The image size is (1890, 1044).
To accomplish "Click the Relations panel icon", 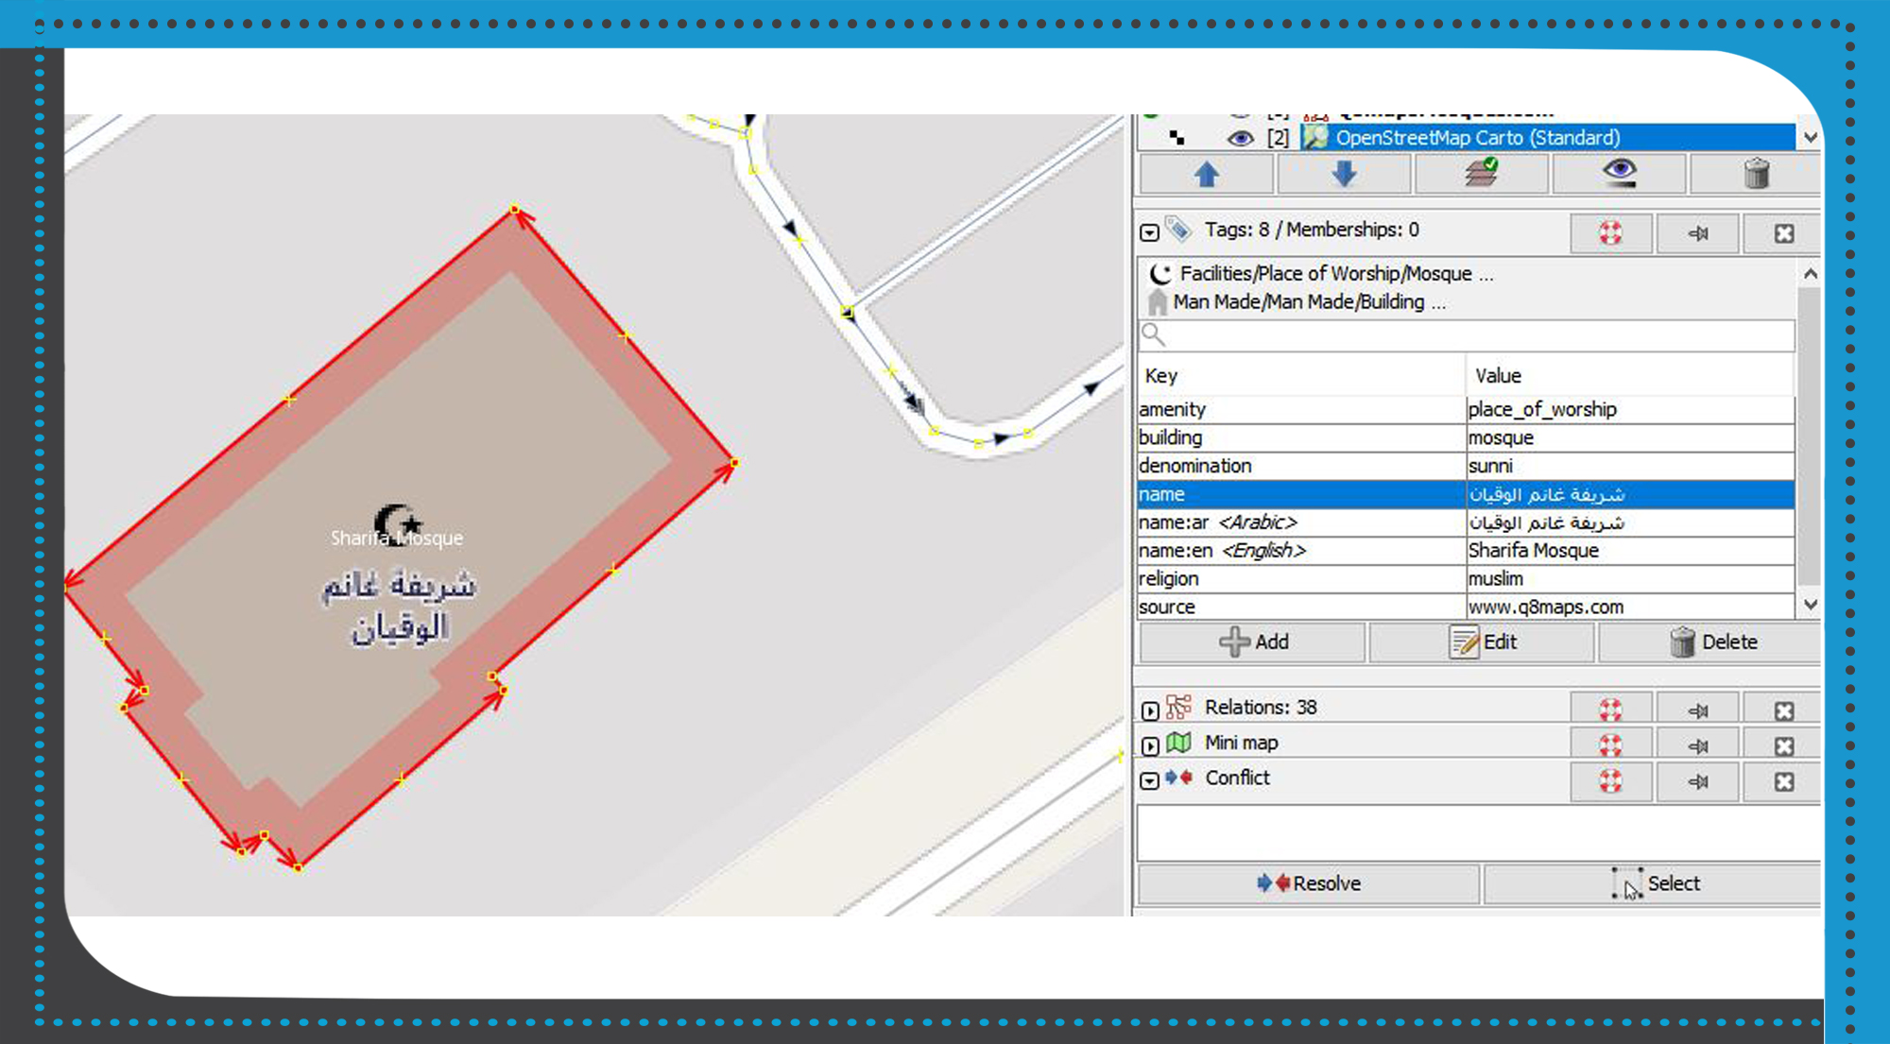I will (x=1177, y=707).
